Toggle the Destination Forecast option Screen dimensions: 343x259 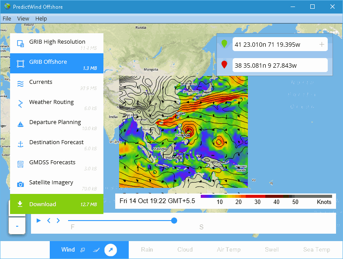[57, 144]
